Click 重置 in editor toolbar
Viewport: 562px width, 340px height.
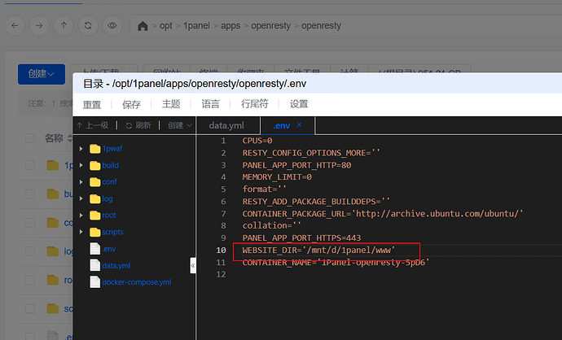coord(92,104)
